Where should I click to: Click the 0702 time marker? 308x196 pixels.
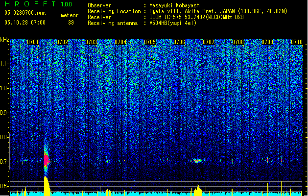pyautogui.click(x=62, y=42)
